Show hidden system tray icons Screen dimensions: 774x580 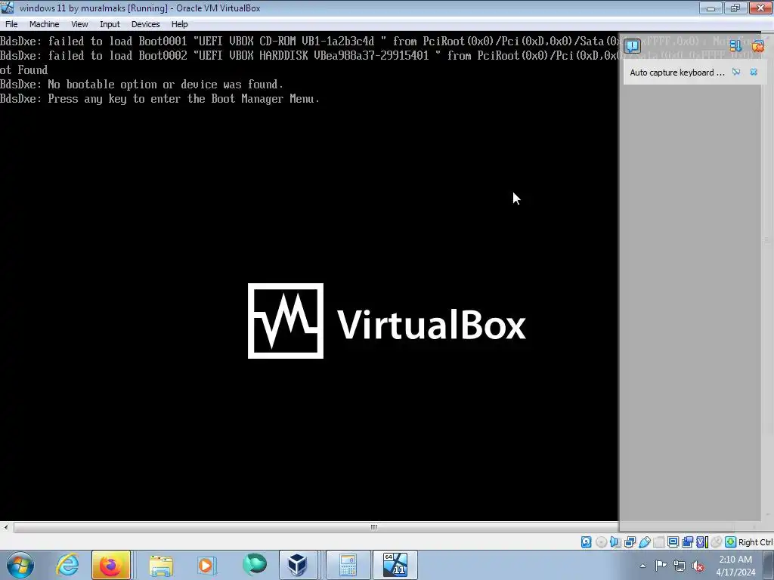(x=642, y=566)
